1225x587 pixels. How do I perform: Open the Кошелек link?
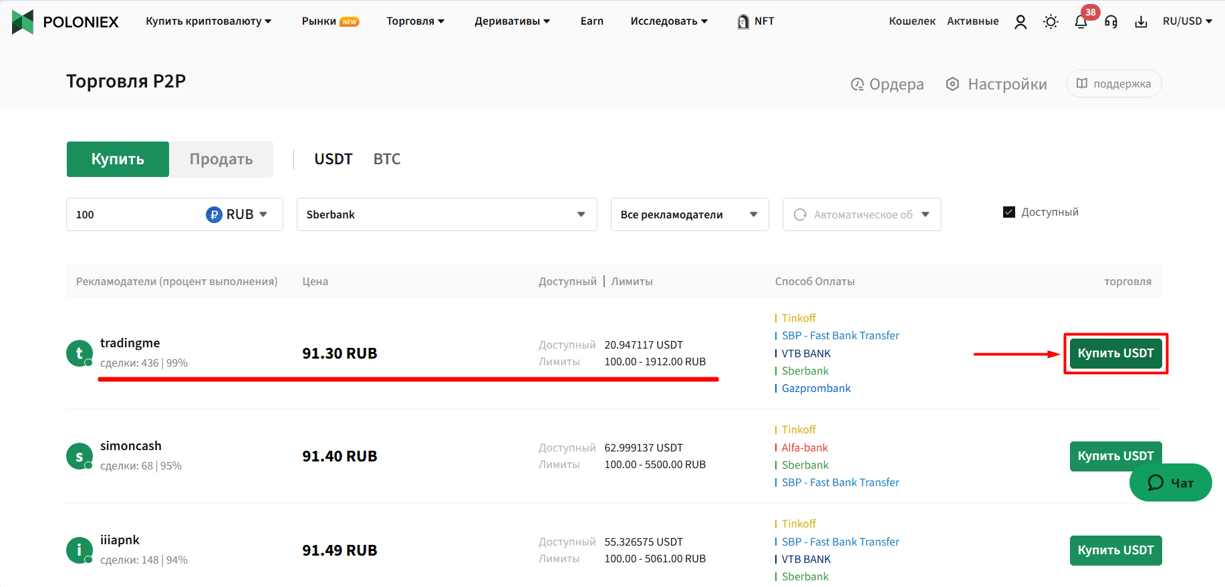[912, 21]
